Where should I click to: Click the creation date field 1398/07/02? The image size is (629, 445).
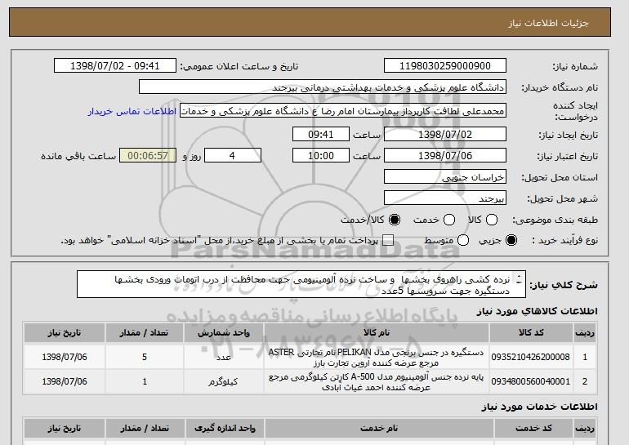445,134
